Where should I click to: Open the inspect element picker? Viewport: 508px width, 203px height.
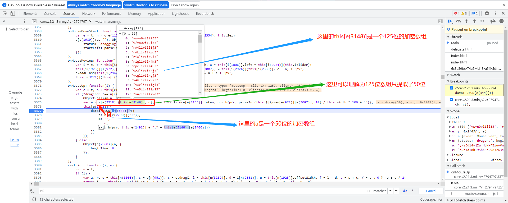(5, 13)
